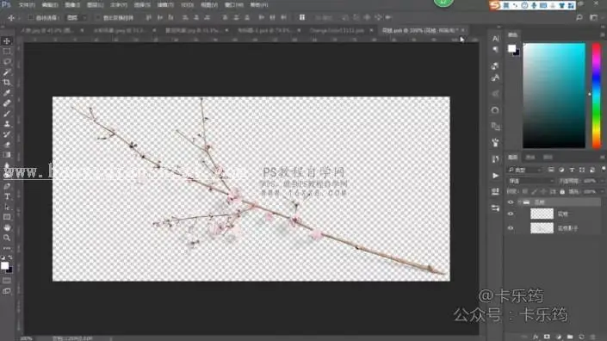Open the Layers panel flyout menu
The image size is (607, 341).
[x=603, y=157]
